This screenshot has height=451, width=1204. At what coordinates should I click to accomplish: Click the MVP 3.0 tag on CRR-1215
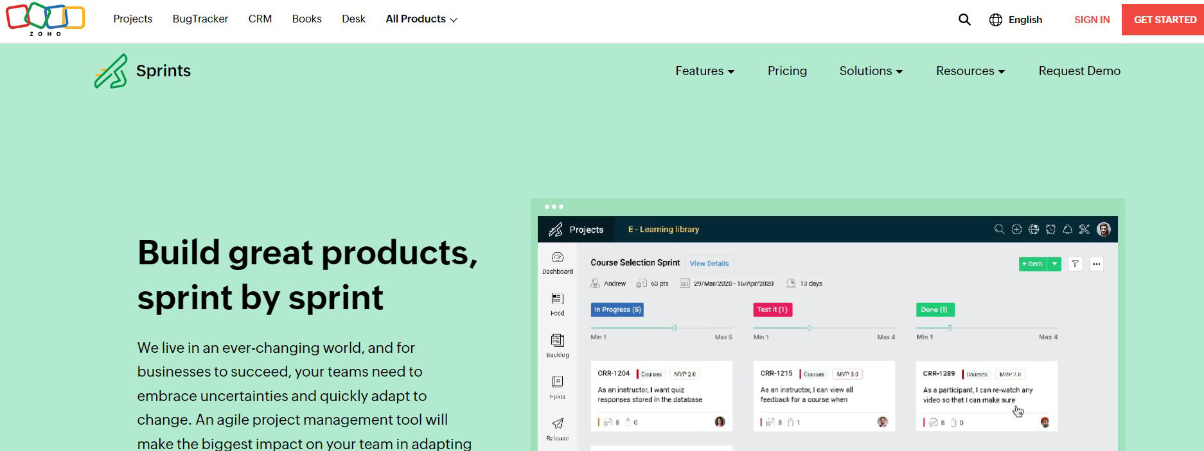[x=847, y=374]
